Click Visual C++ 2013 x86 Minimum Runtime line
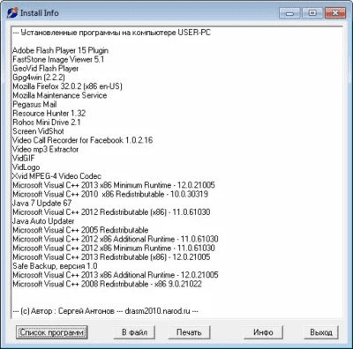This screenshot has height=349, width=353. pos(114,185)
